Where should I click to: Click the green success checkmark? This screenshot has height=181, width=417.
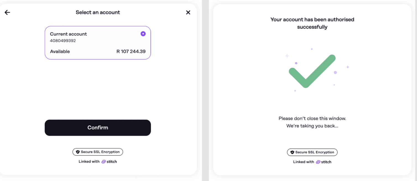point(312,71)
